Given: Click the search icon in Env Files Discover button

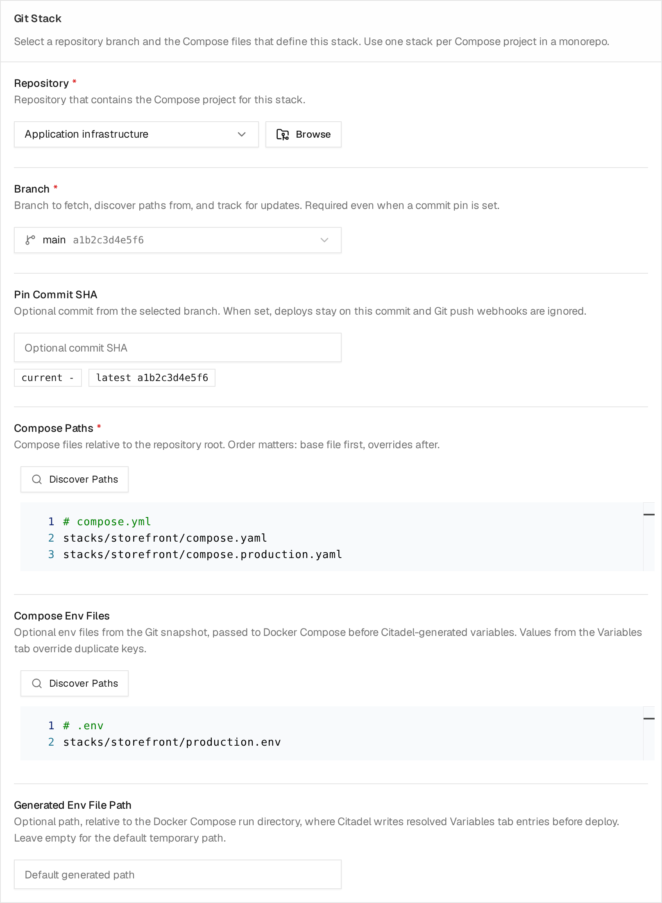Looking at the screenshot, I should (x=37, y=683).
